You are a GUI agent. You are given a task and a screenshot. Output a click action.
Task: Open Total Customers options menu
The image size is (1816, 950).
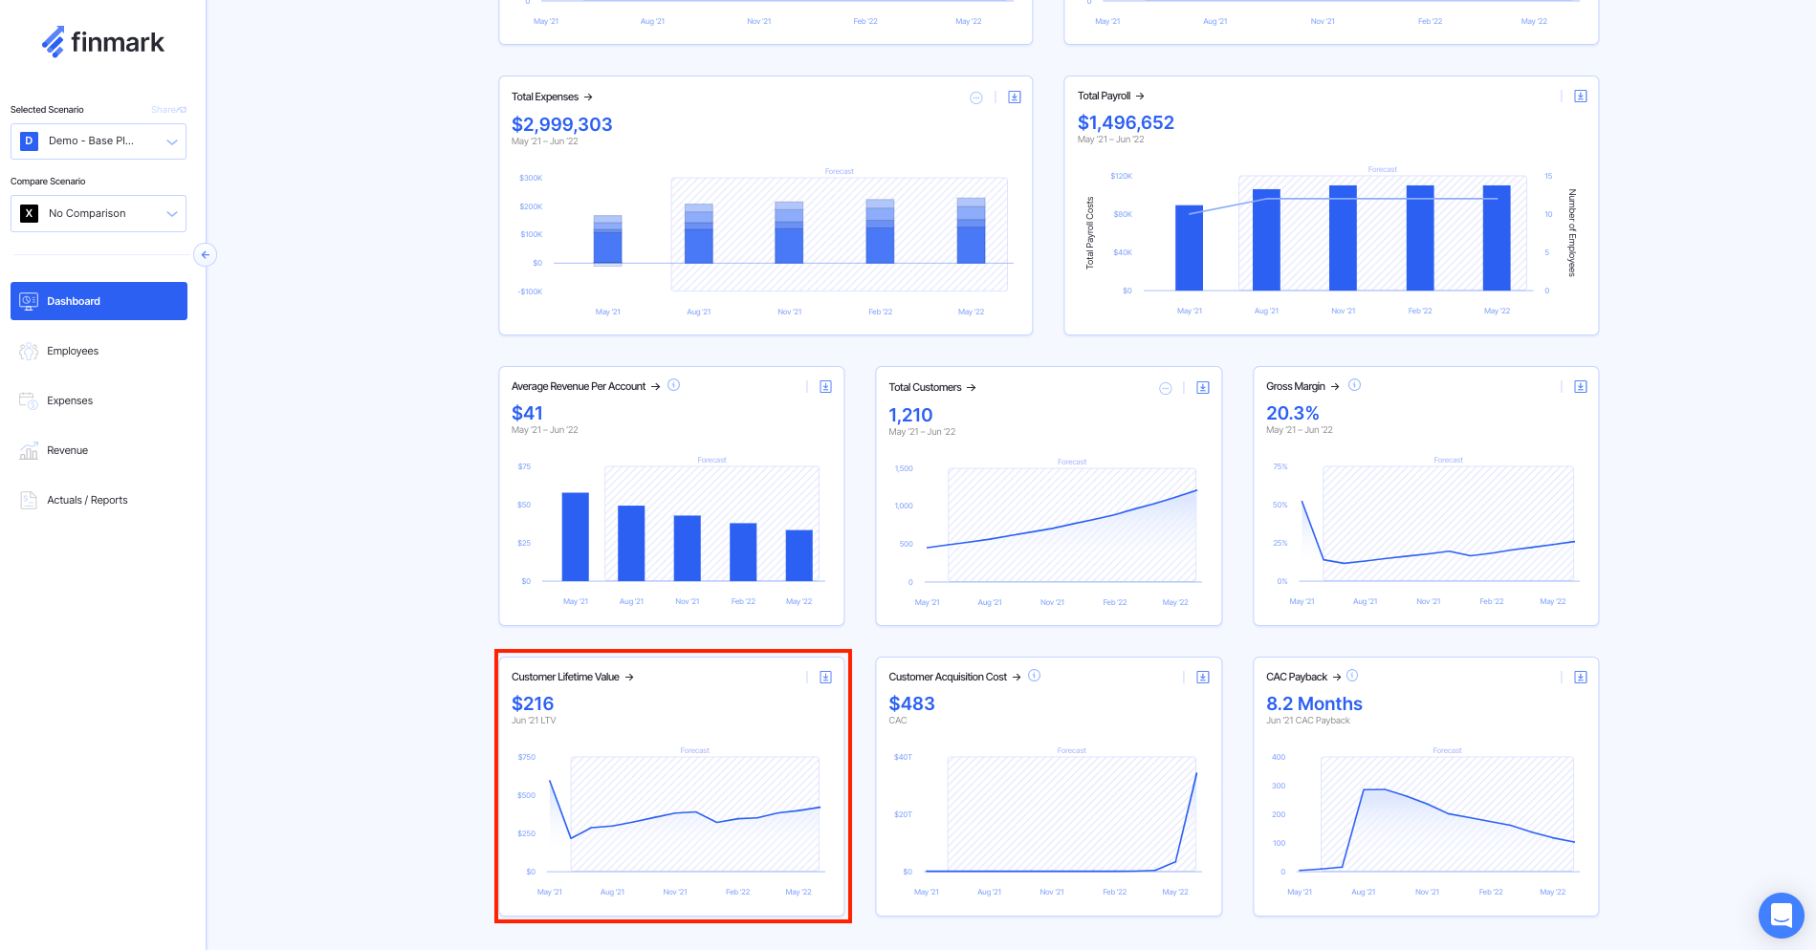[1165, 388]
